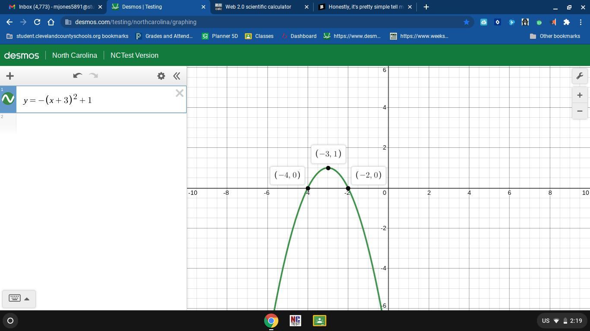The height and width of the screenshot is (331, 590).
Task: Delete expression 1 with the X
Action: [180, 93]
